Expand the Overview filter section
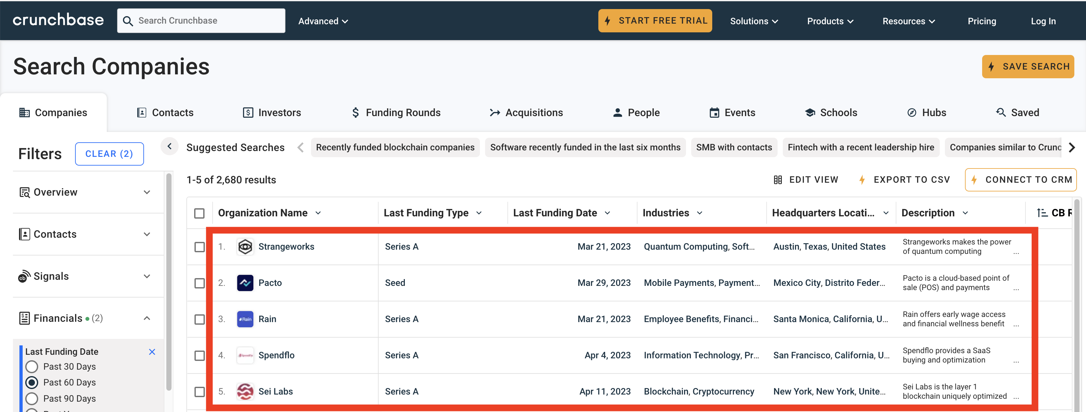1086x412 pixels. [x=147, y=192]
